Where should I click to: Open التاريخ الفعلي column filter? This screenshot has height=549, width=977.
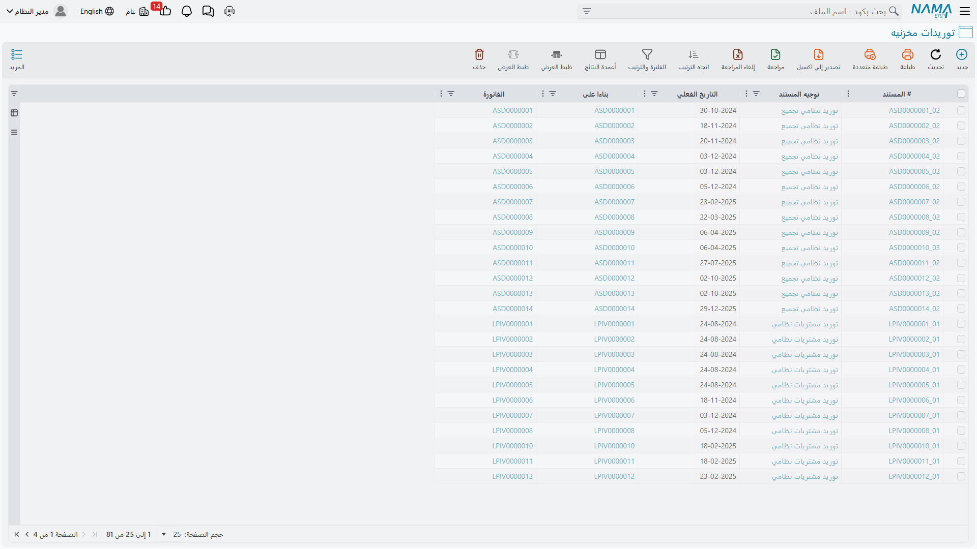click(654, 94)
